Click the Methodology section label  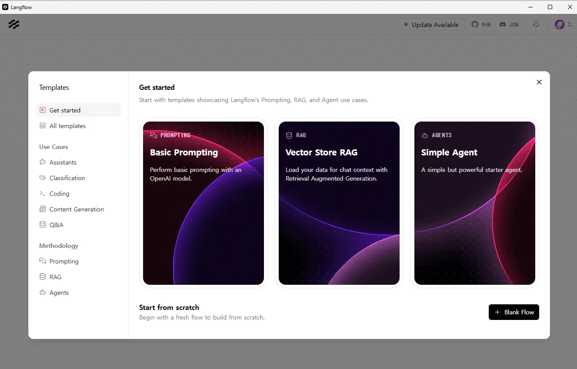(59, 246)
